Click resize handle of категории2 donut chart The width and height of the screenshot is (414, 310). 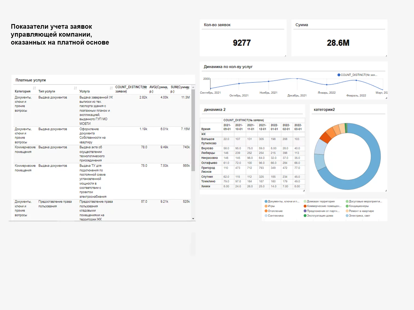pos(386,191)
